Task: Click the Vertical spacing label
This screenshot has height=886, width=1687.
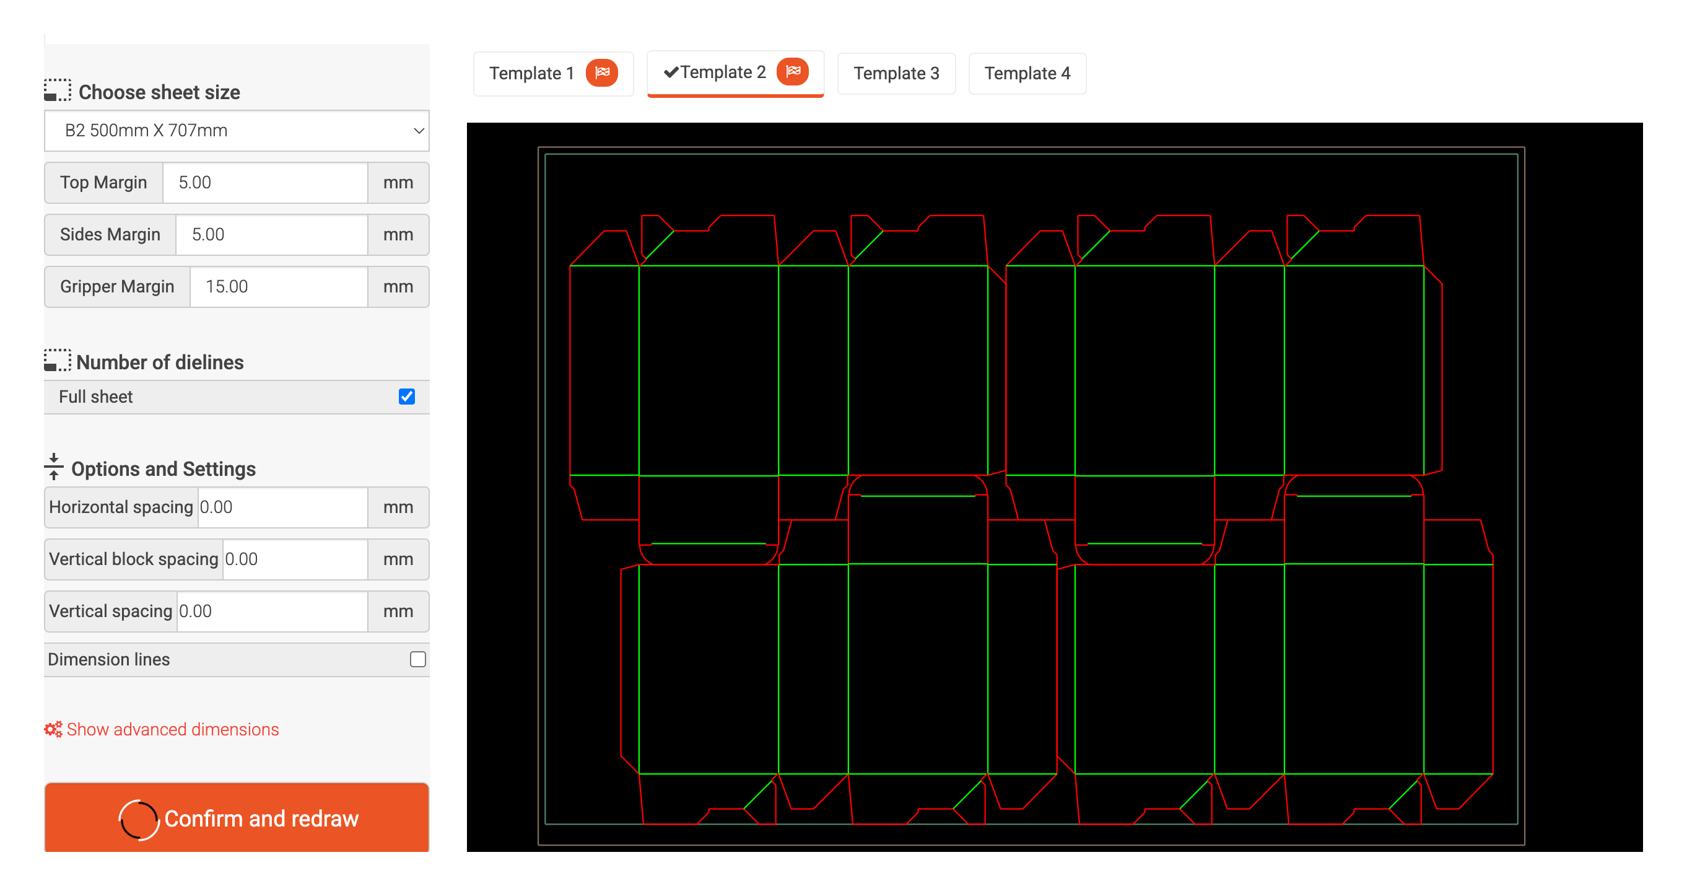Action: [x=111, y=612]
